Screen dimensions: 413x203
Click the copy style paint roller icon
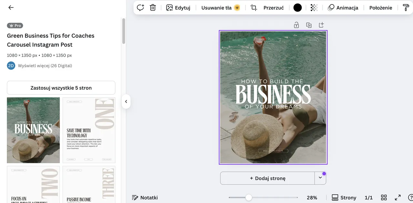click(406, 8)
